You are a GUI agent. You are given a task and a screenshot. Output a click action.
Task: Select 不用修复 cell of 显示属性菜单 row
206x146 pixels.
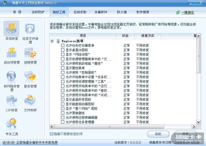click(142, 68)
